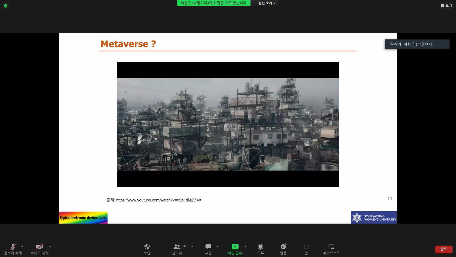Click the Metaverse ? slide title
The height and width of the screenshot is (257, 456).
(128, 44)
